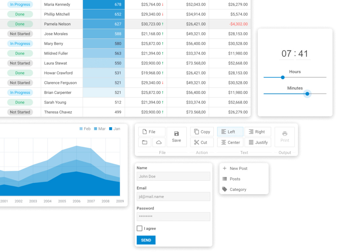Click Not Started badge for Theresa Chavez

click(x=20, y=112)
